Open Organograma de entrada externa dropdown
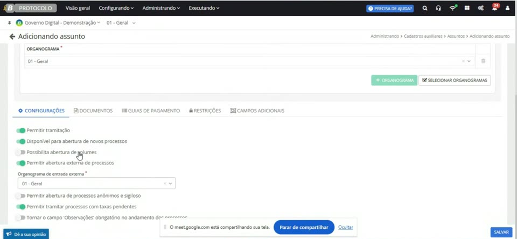Viewport: 517px width, 239px height. 170,184
